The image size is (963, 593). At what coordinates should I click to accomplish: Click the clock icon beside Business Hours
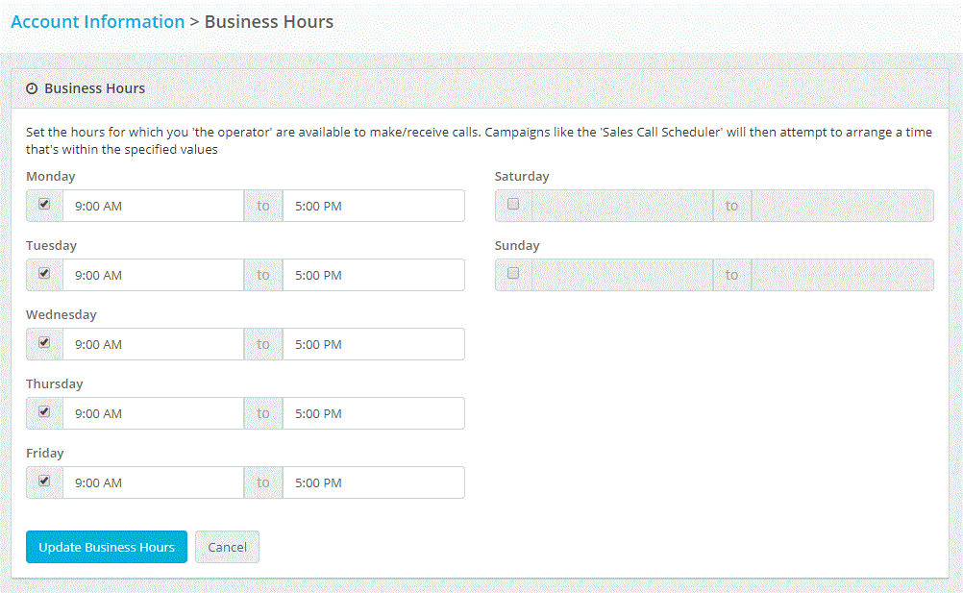32,88
